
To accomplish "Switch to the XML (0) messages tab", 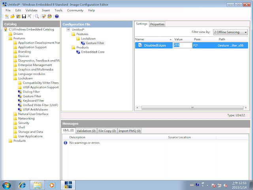I will coord(68,130).
